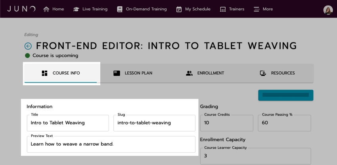Click the teal button above Grading
This screenshot has height=165, width=337.
pos(285,95)
